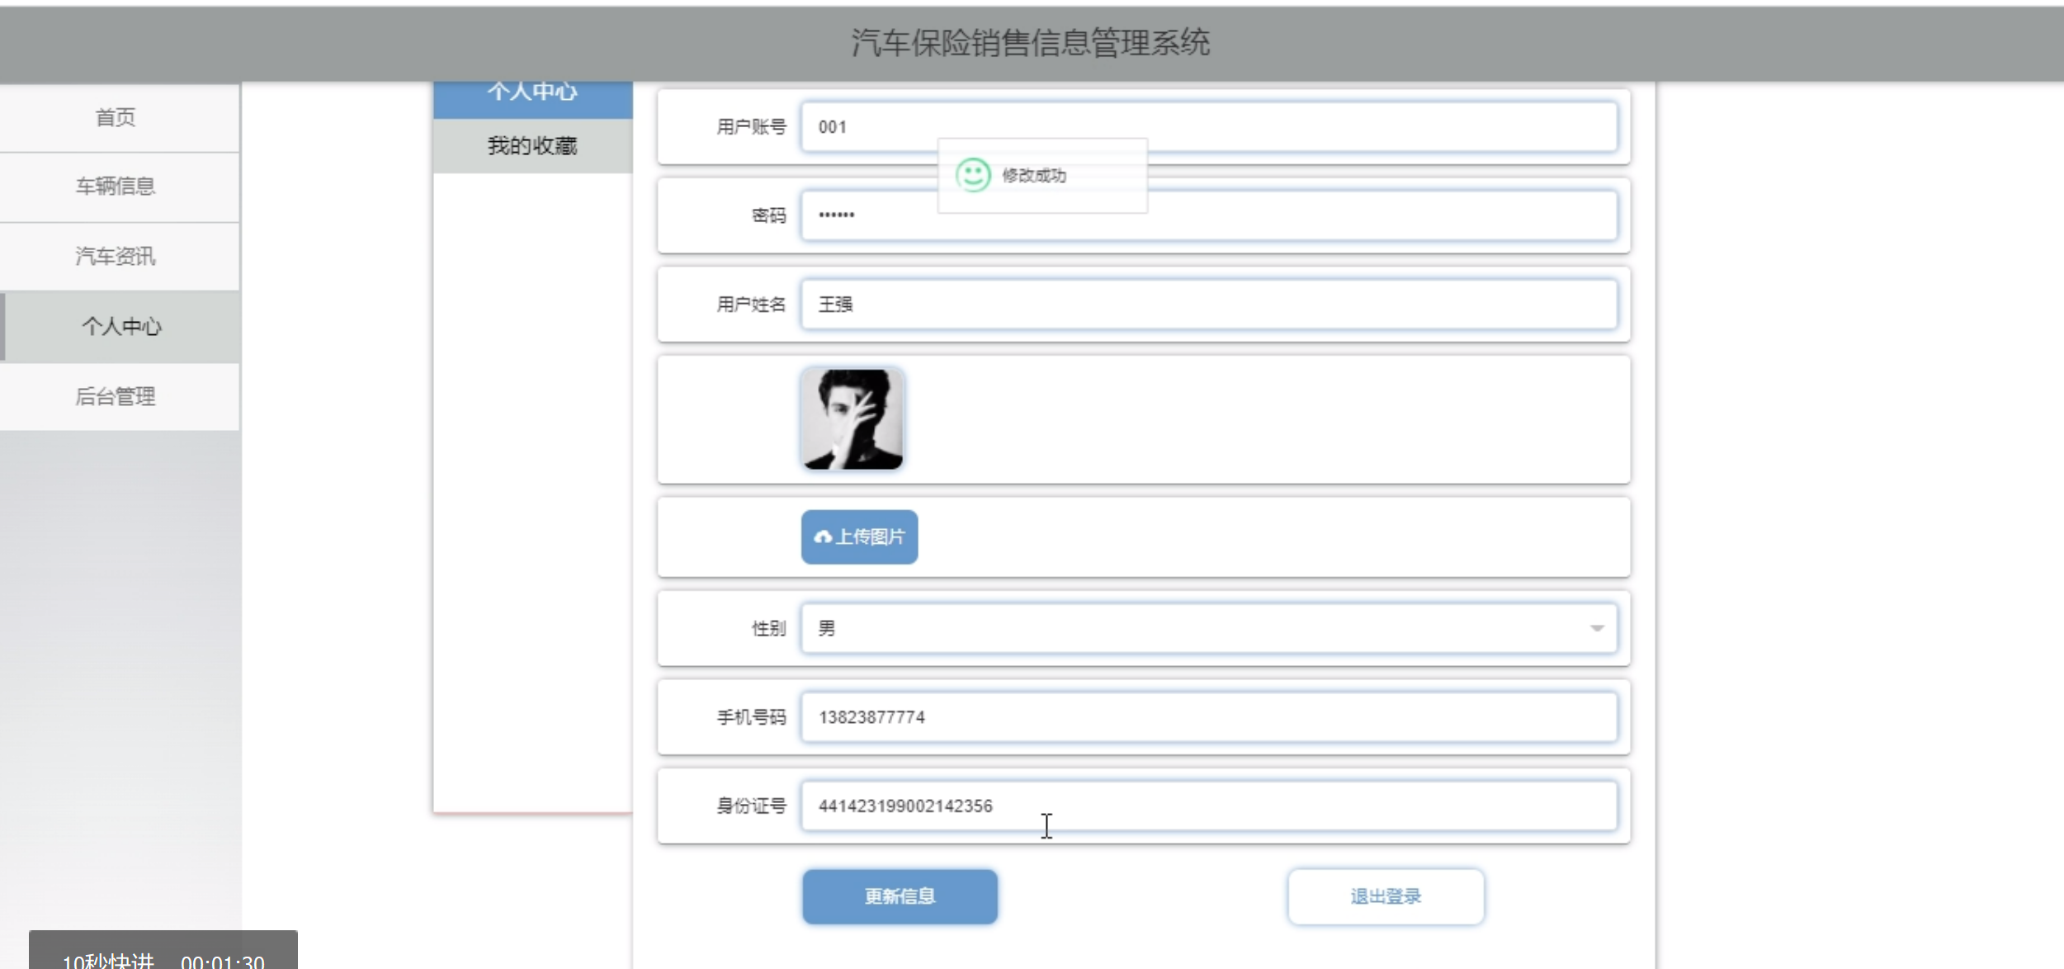Click the smiley icon in 修改成功 popup
Screen dimensions: 2064x969
point(973,174)
